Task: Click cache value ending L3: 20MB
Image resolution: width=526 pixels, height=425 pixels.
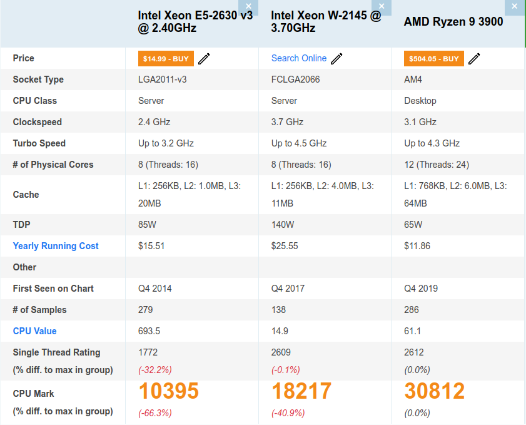Action: tap(190, 195)
